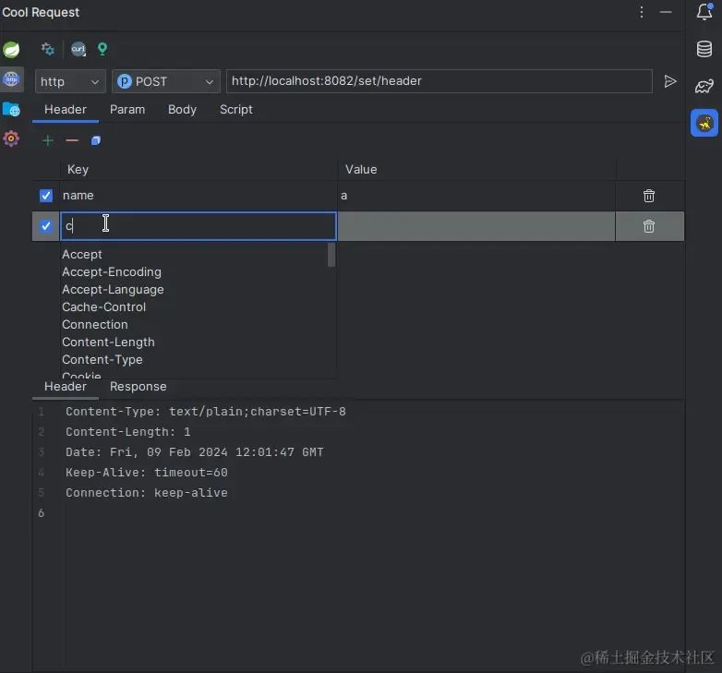Remove header row with red minus icon
This screenshot has width=722, height=673.
point(72,140)
